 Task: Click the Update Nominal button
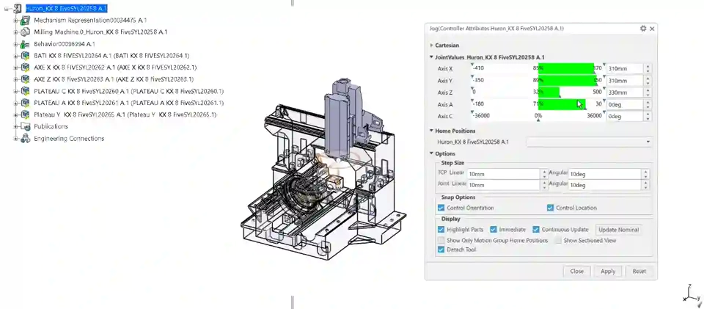(x=618, y=230)
